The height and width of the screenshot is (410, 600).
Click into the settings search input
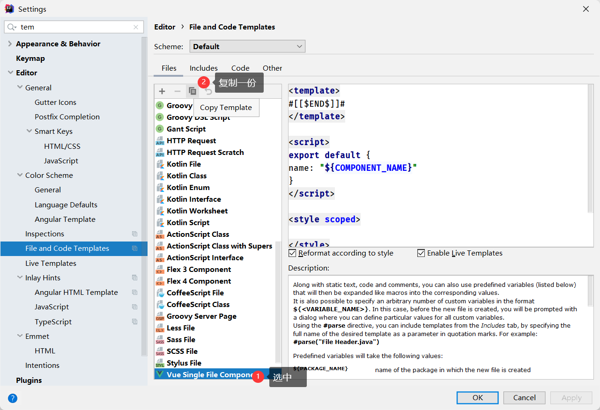pyautogui.click(x=75, y=27)
